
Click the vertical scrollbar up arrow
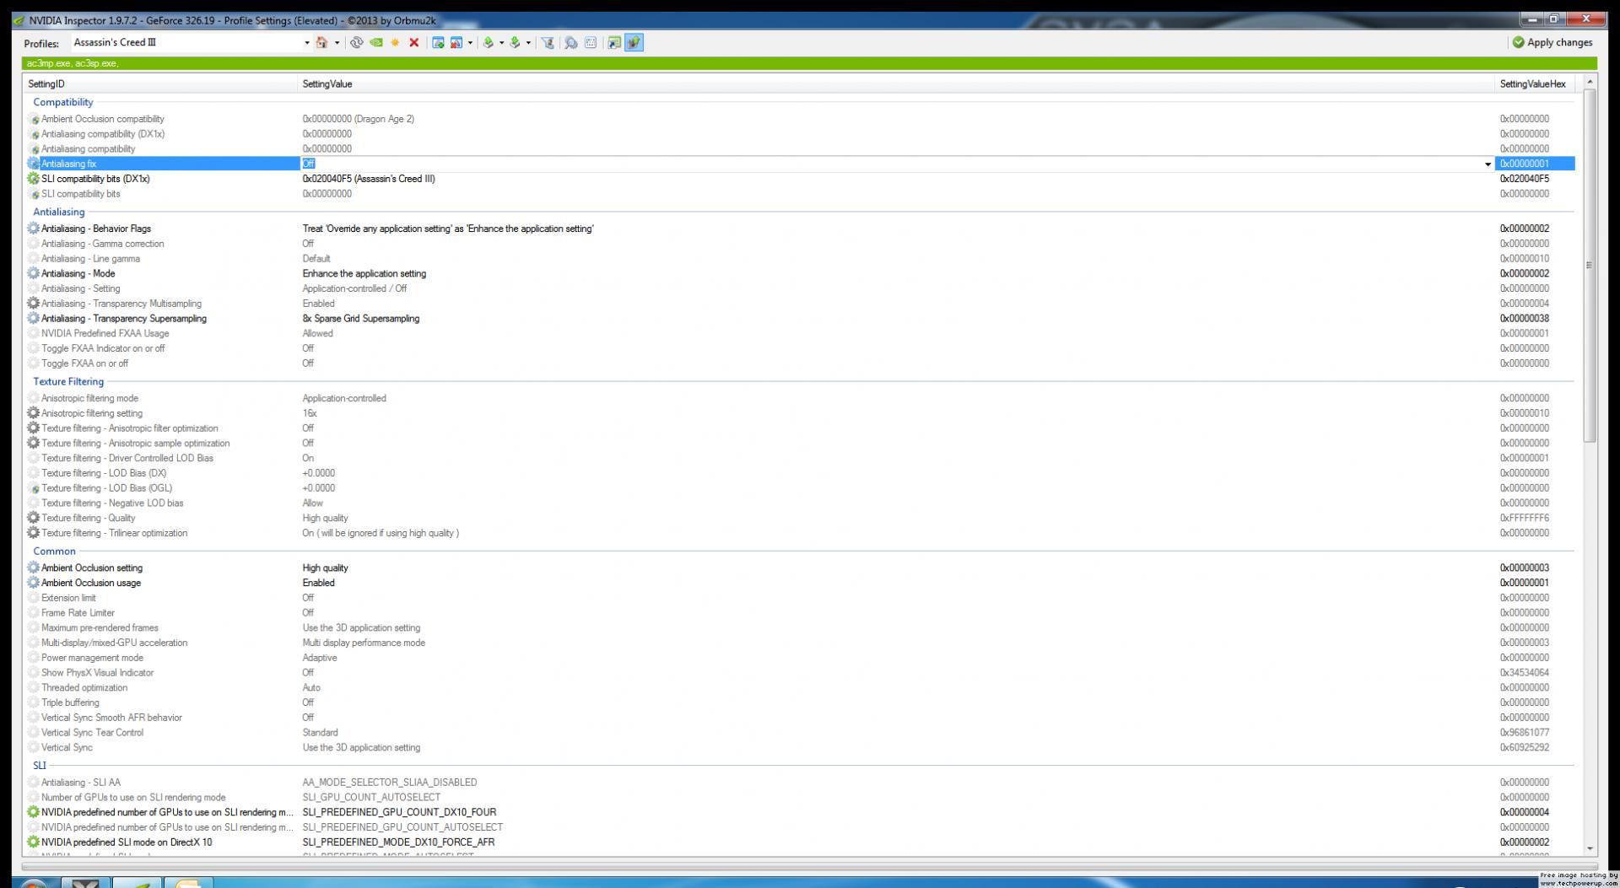pyautogui.click(x=1590, y=82)
